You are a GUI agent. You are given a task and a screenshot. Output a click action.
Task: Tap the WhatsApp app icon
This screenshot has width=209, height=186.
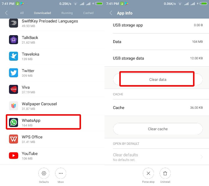click(x=13, y=122)
